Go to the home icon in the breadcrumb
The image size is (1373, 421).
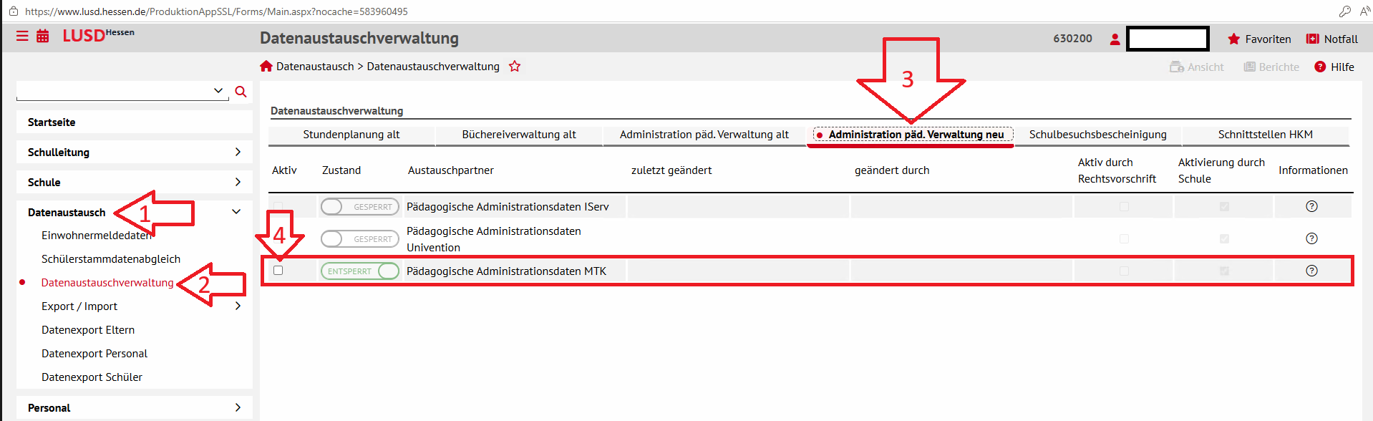point(266,66)
